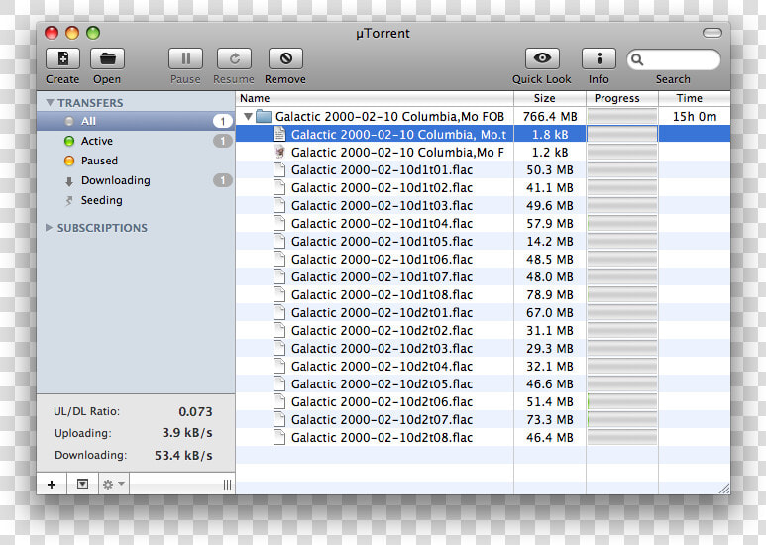Click the count badge next to All
Viewport: 766px width, 545px height.
pos(223,121)
